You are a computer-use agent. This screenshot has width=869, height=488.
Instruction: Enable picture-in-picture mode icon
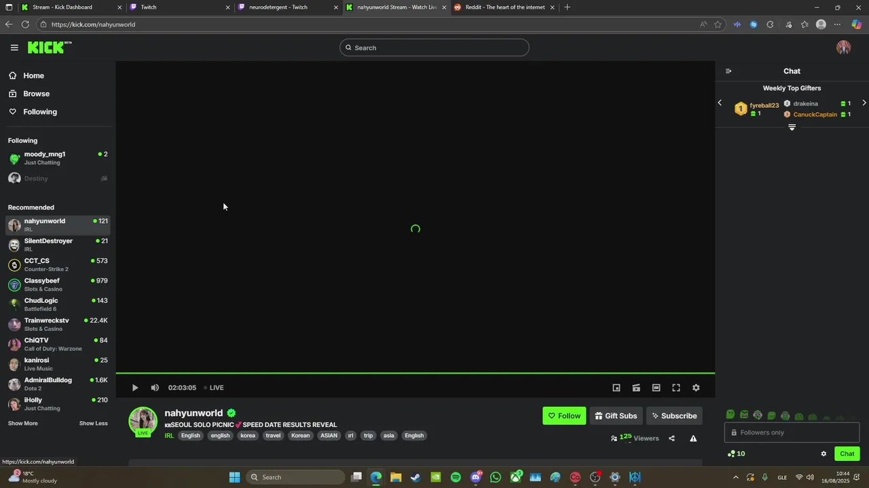[x=616, y=388]
